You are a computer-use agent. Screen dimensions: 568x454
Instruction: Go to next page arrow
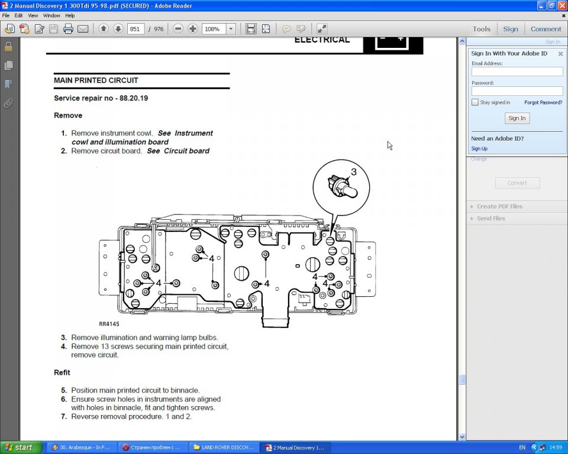(x=118, y=28)
